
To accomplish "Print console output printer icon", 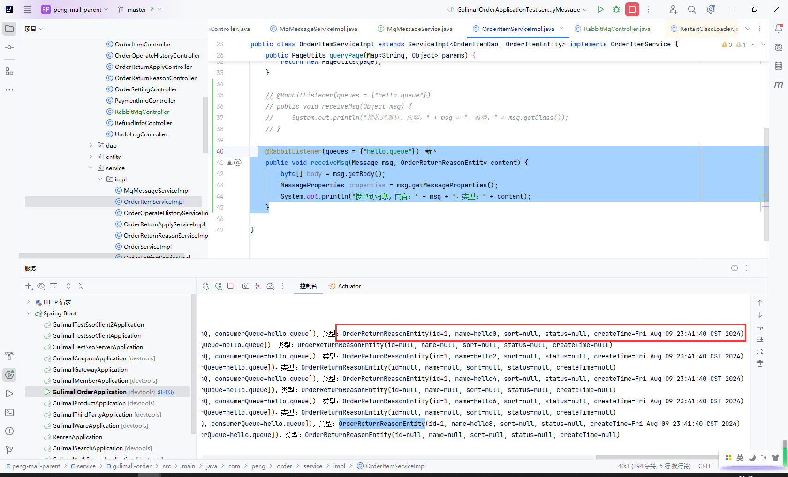I will coord(760,351).
